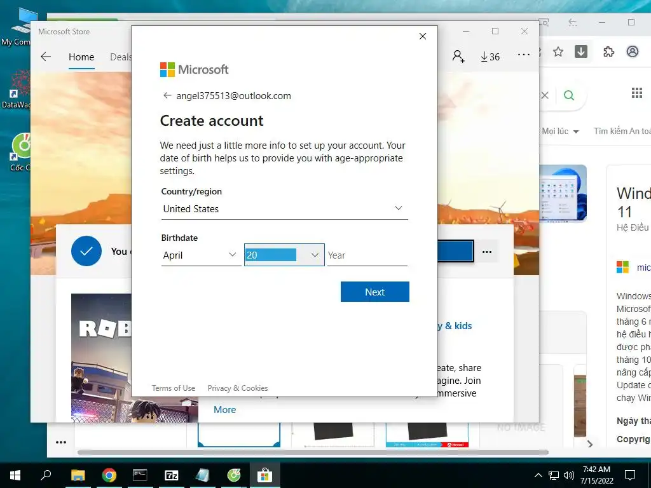Open 7-Zip from the taskbar
This screenshot has height=488, width=651.
[171, 475]
